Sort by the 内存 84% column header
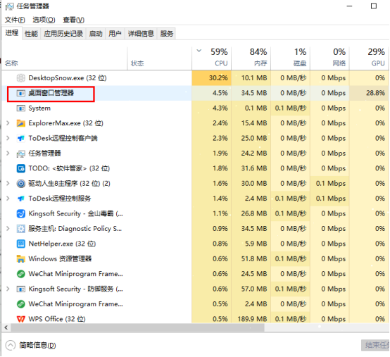Viewport: 390px width, 357px height. point(251,58)
